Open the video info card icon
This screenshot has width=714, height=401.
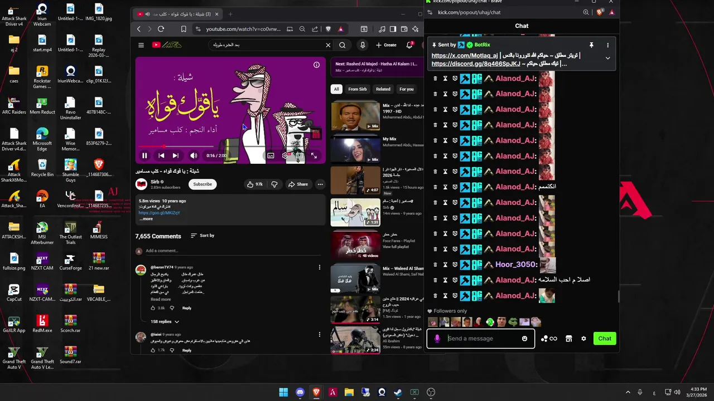316,65
